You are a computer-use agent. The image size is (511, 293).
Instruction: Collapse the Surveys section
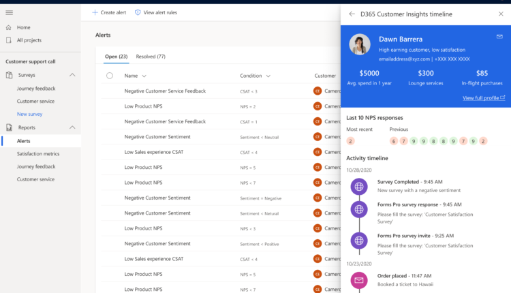(x=72, y=75)
